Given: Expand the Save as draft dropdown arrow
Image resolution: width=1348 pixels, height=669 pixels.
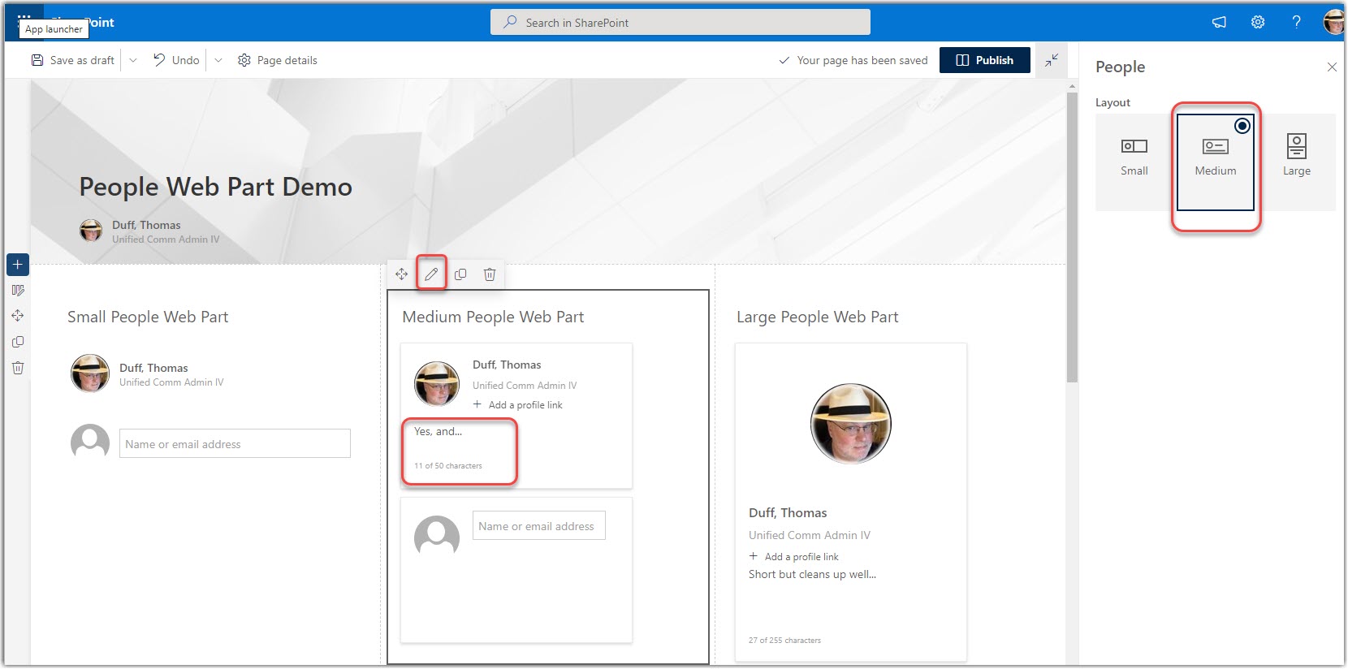Looking at the screenshot, I should point(133,60).
